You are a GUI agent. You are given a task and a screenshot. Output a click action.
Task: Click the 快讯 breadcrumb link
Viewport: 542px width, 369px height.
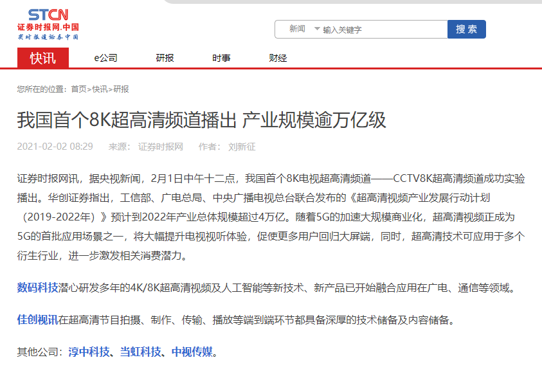click(x=100, y=89)
